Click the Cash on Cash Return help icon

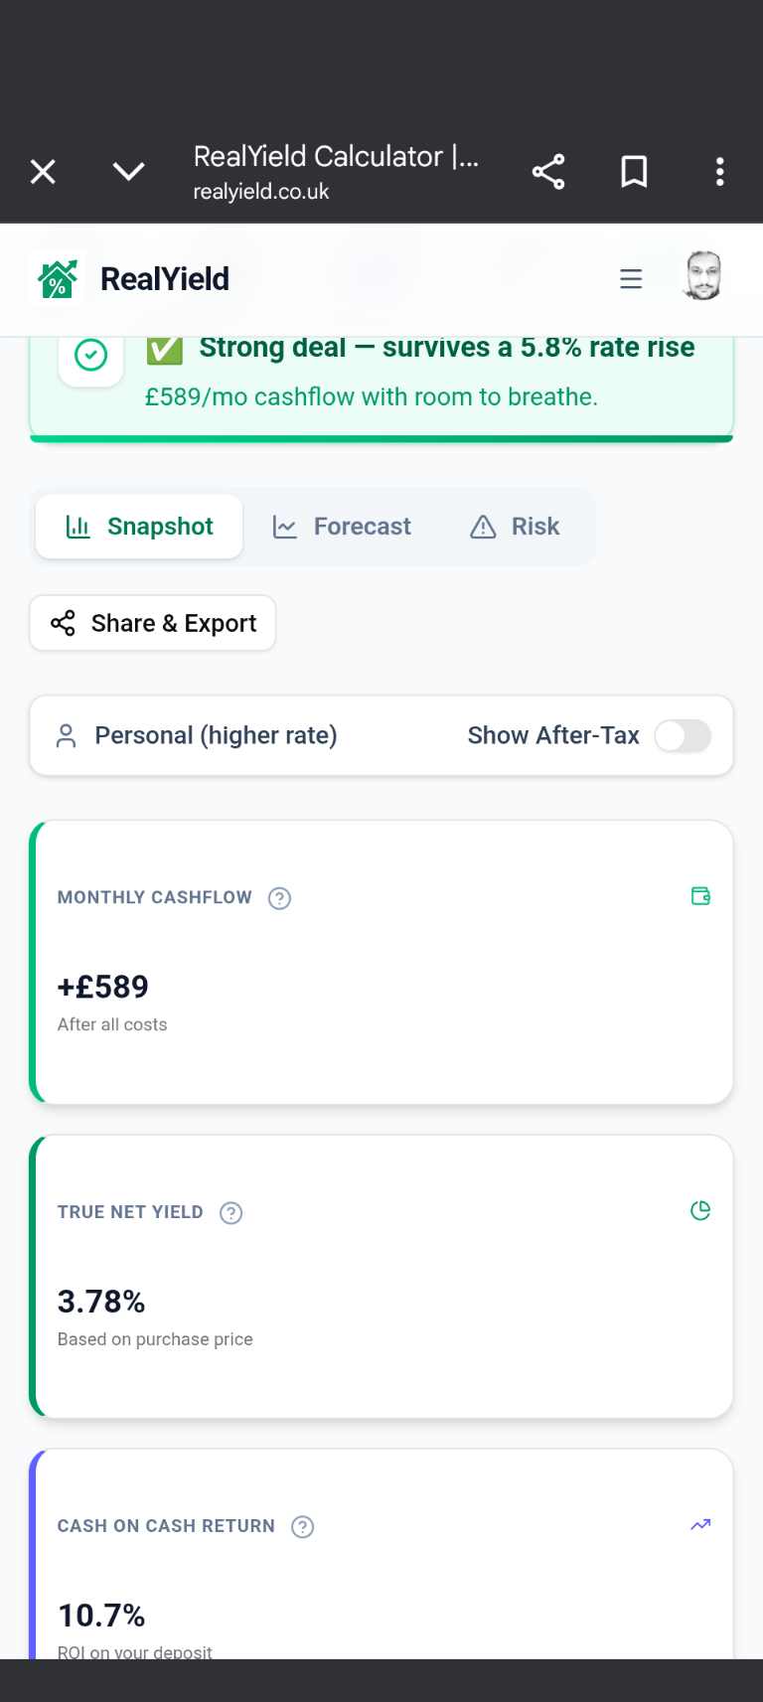coord(303,1527)
